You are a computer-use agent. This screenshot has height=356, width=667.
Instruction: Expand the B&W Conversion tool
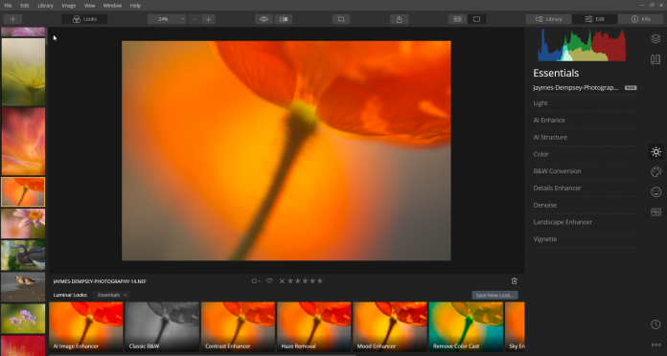click(x=585, y=171)
